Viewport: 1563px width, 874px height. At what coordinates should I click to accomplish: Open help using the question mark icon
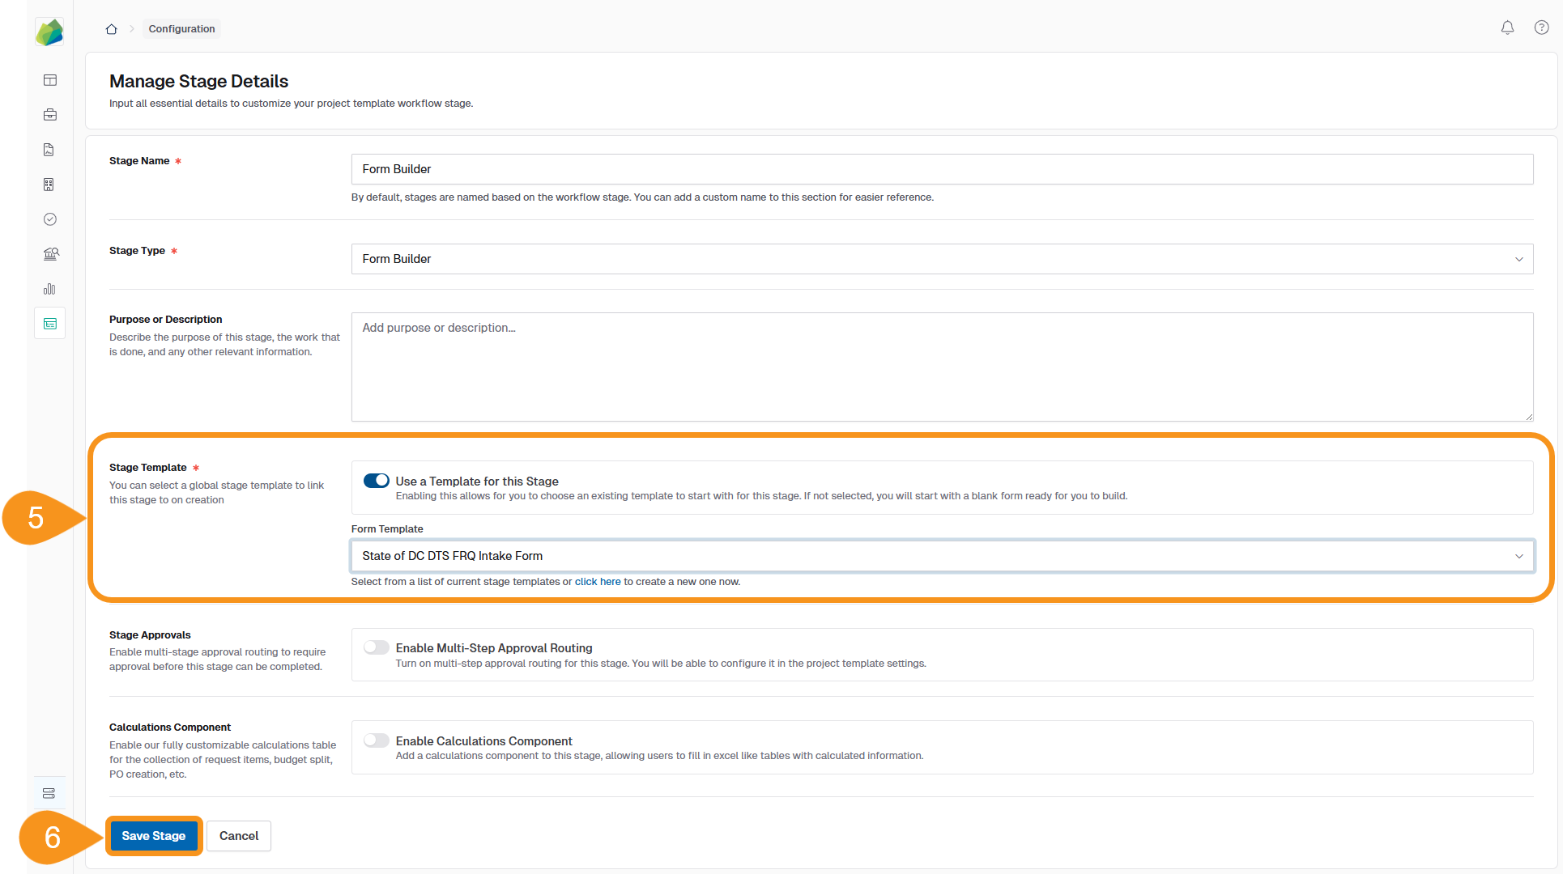point(1542,27)
